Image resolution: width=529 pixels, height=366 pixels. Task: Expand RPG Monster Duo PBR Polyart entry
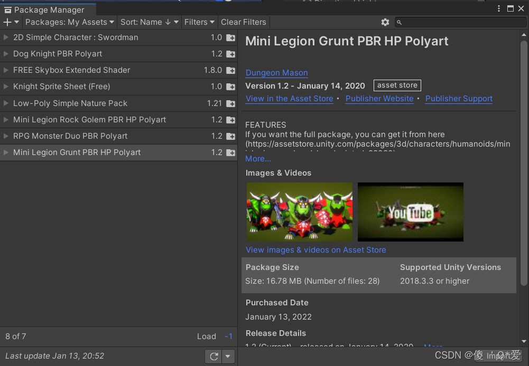(6, 136)
